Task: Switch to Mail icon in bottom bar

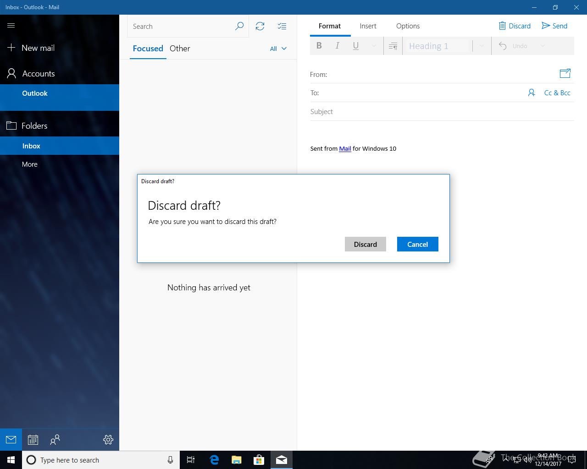Action: tap(11, 440)
